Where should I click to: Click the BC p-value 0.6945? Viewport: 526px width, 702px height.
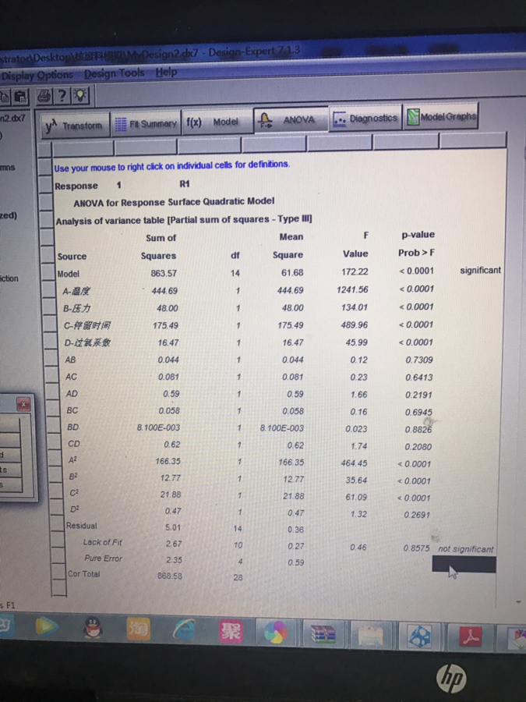pyautogui.click(x=418, y=413)
